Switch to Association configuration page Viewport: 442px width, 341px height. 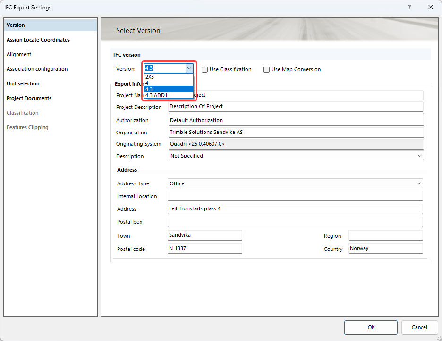coord(51,69)
